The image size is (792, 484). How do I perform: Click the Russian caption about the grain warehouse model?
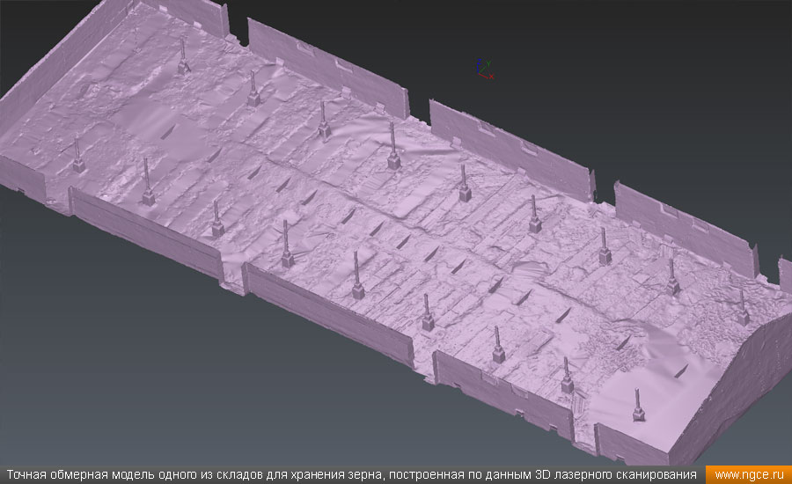coord(351,475)
